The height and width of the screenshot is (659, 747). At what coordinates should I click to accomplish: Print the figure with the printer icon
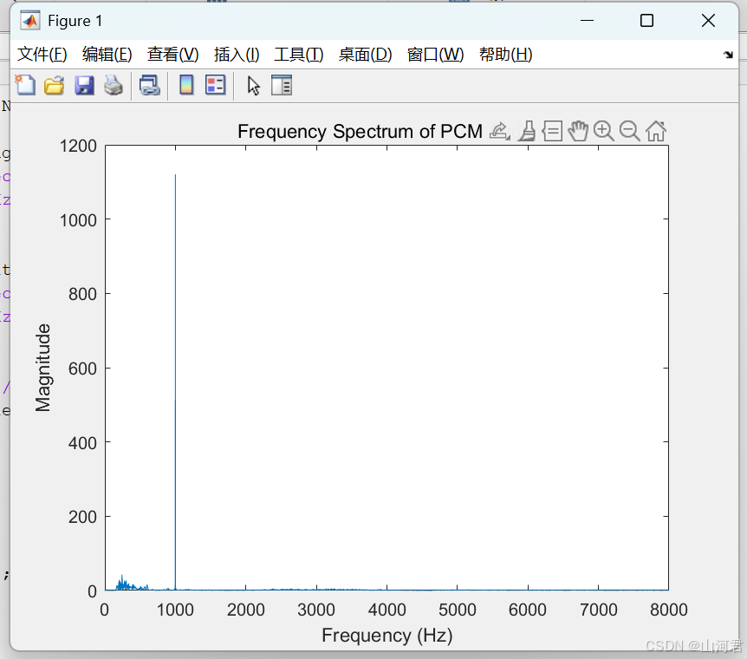114,86
